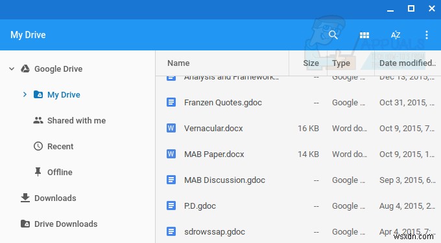
Task: Click Sep 3, 2015 date cell
Action: tap(407, 180)
